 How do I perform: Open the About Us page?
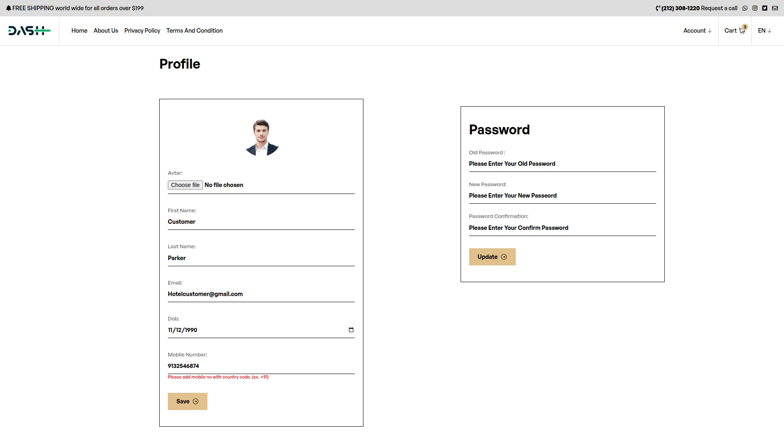[106, 31]
